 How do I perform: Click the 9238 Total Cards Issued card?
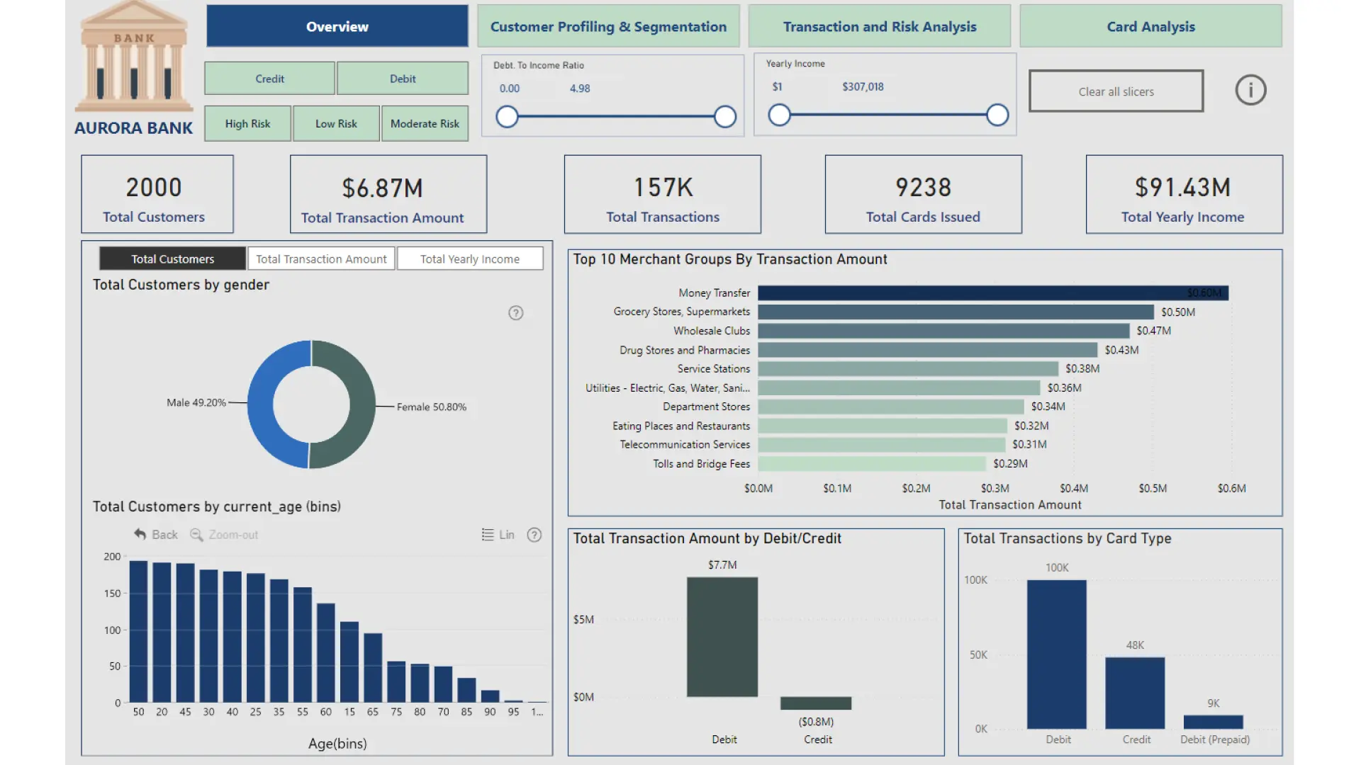(923, 194)
